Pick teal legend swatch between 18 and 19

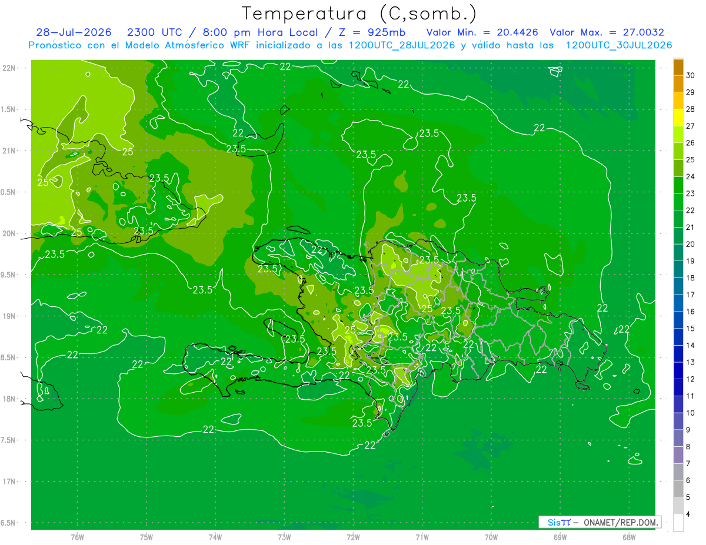[x=678, y=269]
